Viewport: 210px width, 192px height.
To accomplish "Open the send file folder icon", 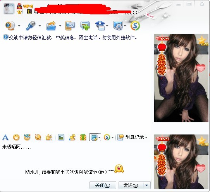I will point(51,26).
